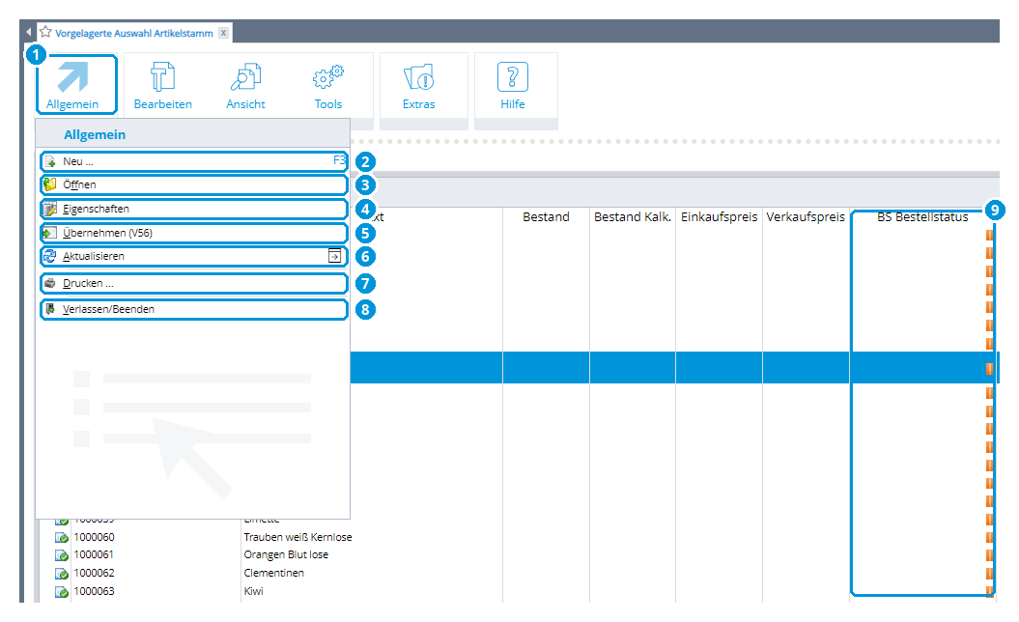Open the Bearbeiten ribbon tab

(x=162, y=86)
